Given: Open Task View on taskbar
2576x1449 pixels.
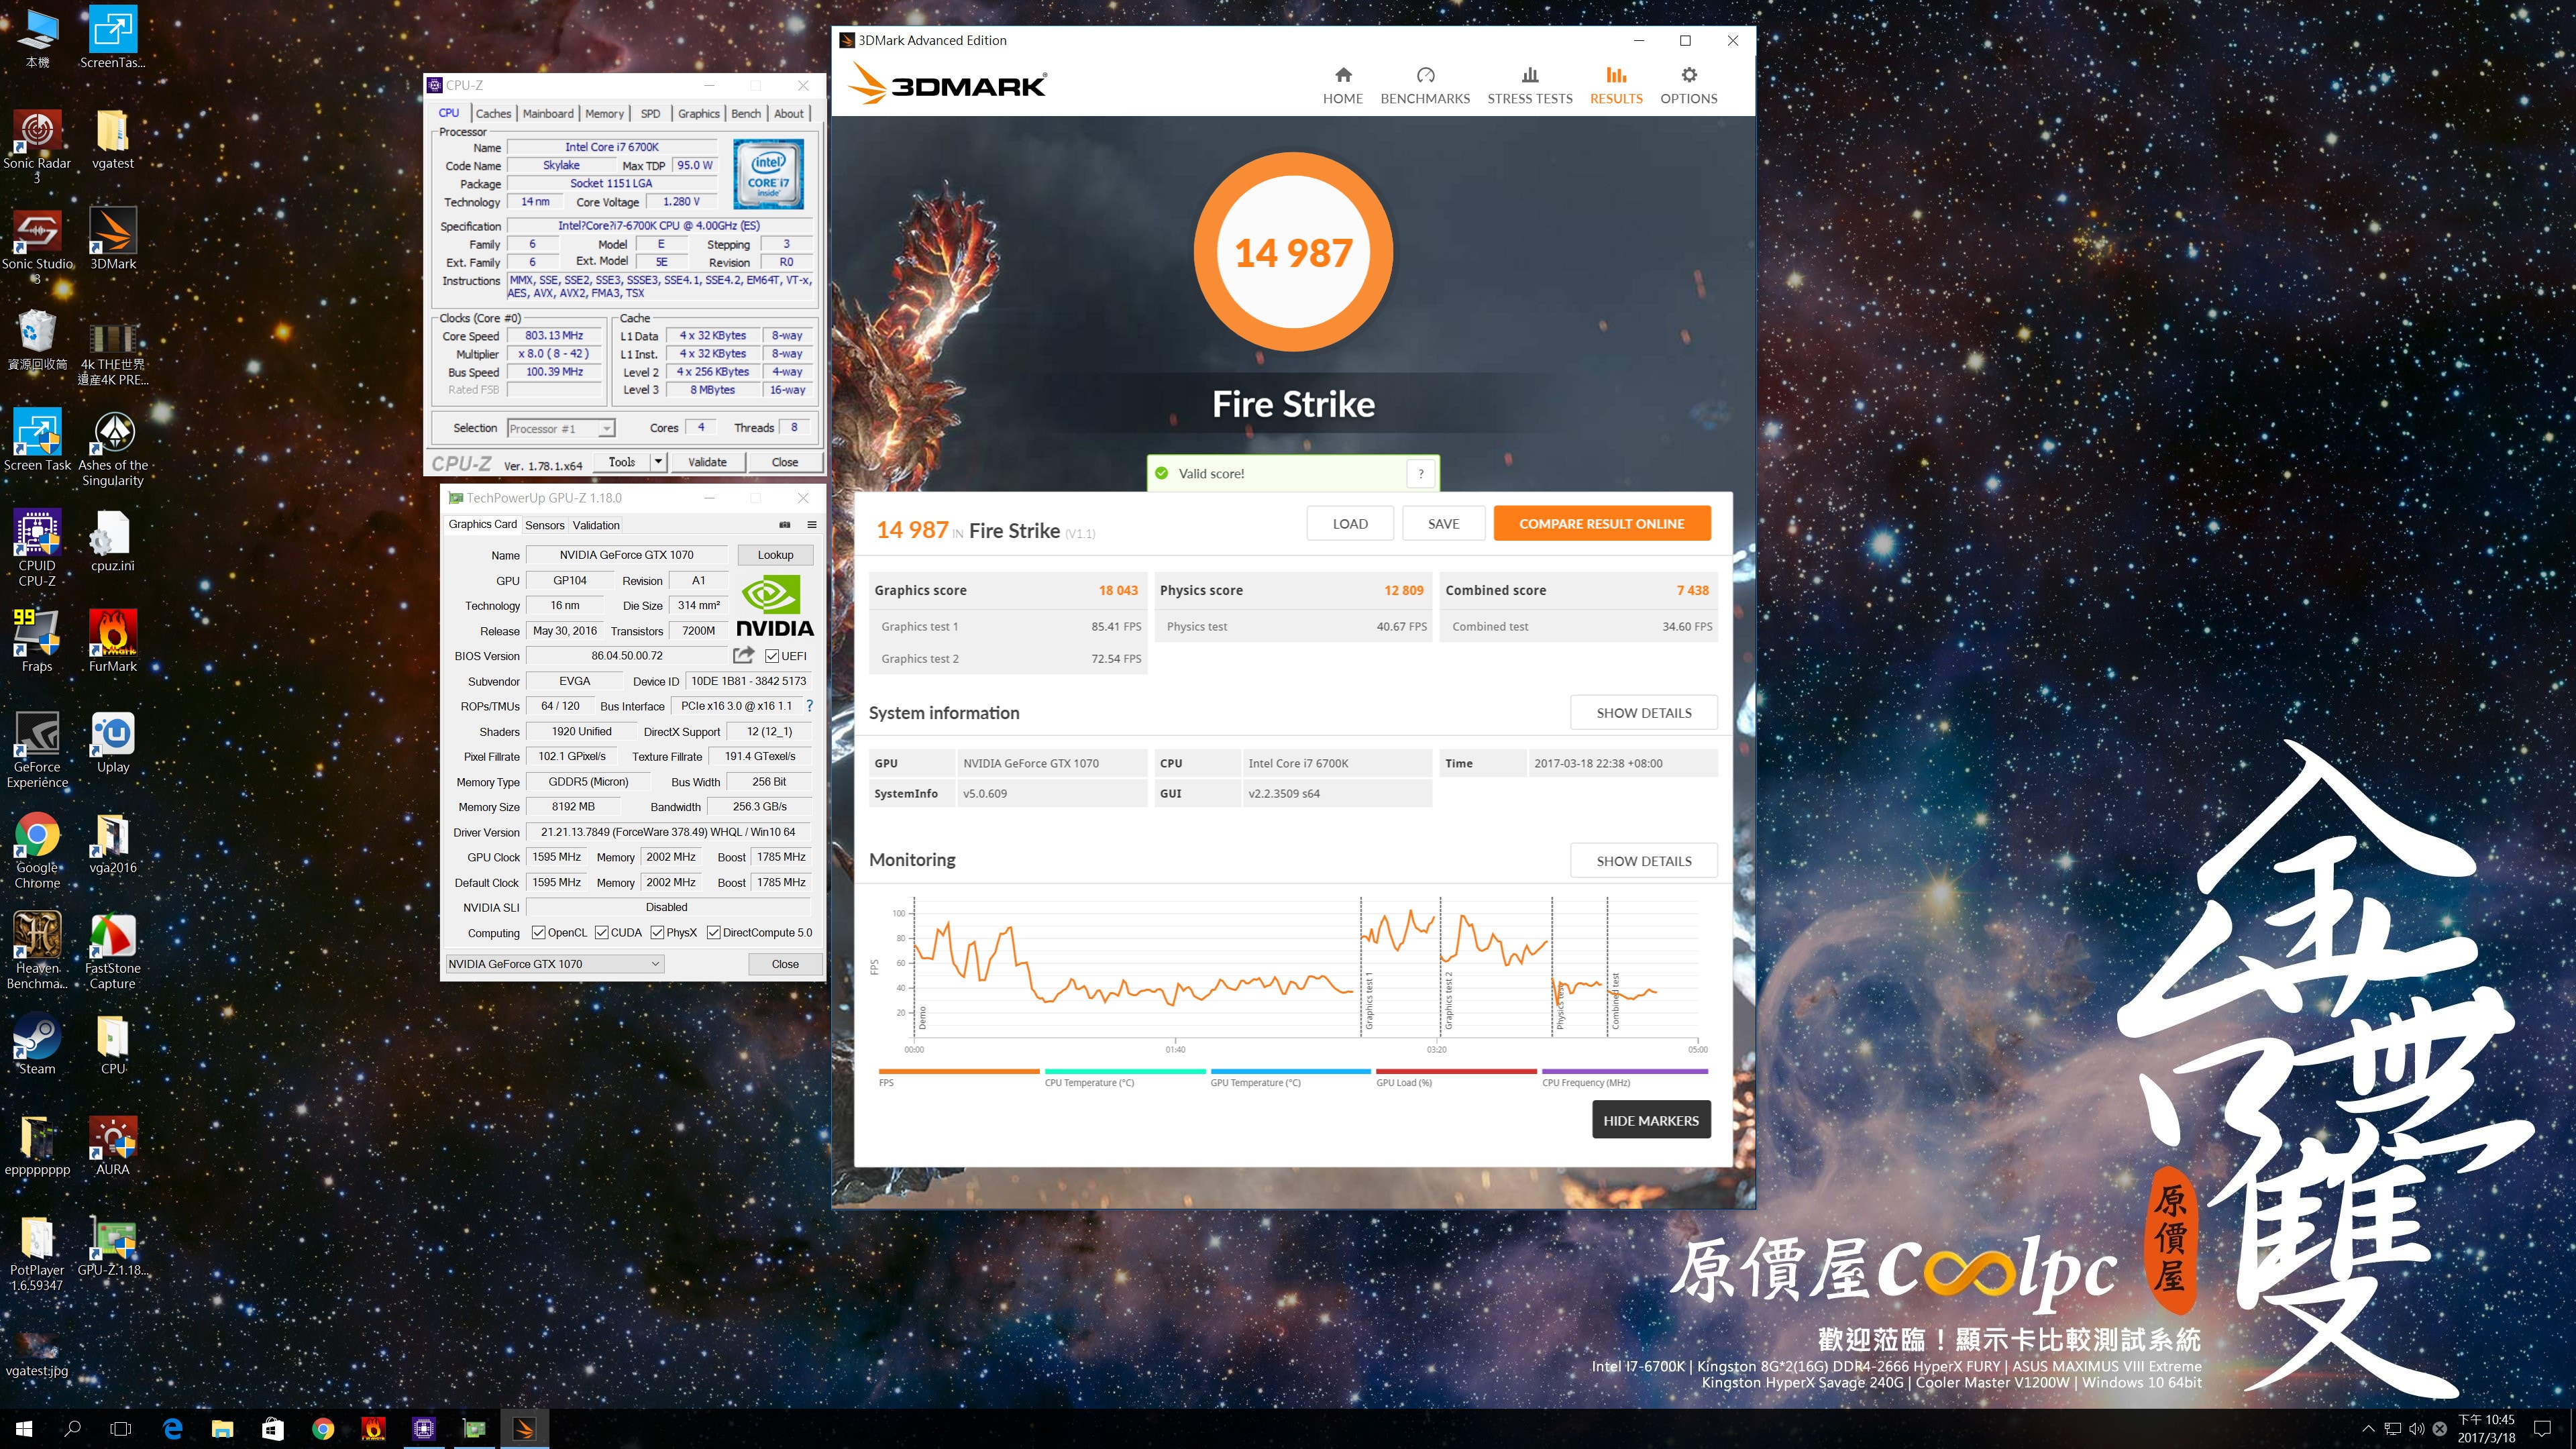Looking at the screenshot, I should (120, 1429).
